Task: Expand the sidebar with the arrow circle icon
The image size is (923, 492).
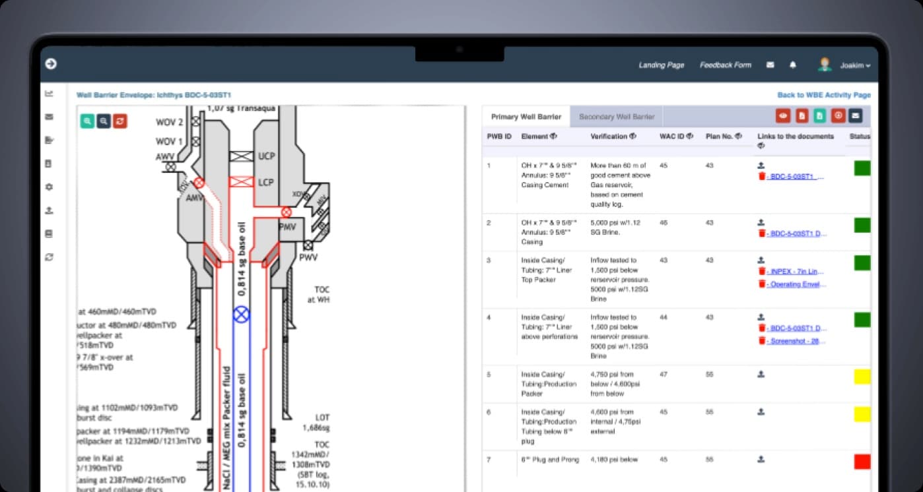Action: point(51,64)
